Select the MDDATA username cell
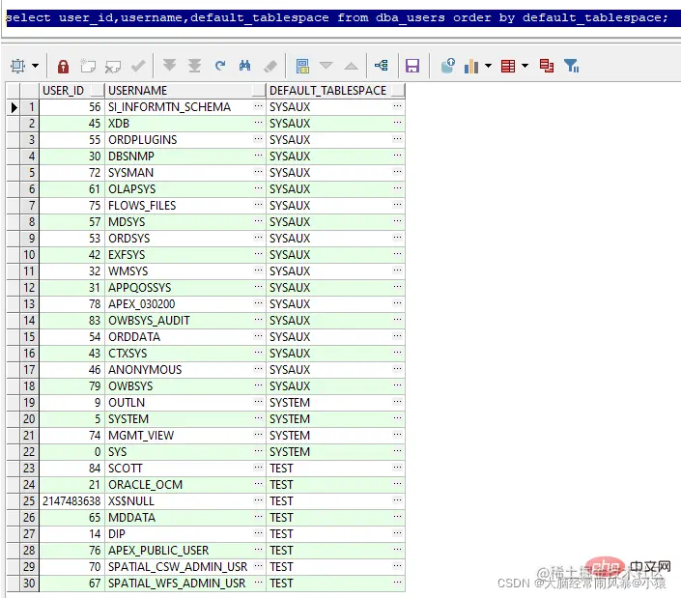 pyautogui.click(x=185, y=518)
